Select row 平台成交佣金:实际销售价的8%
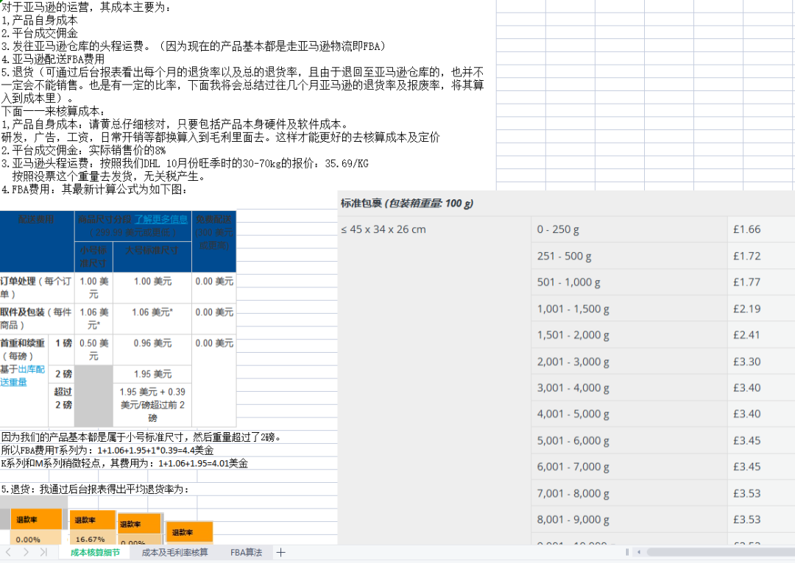Viewport: 795px width, 563px height. pyautogui.click(x=83, y=151)
